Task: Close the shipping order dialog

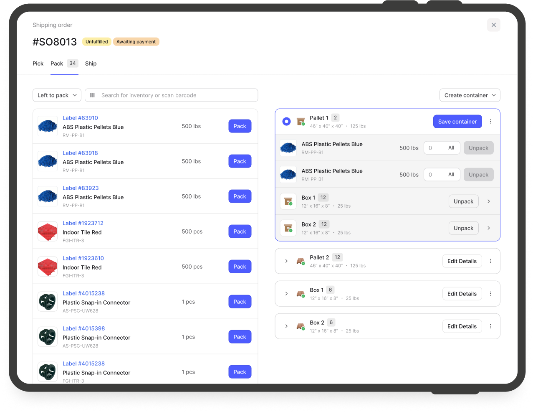Action: click(x=493, y=25)
